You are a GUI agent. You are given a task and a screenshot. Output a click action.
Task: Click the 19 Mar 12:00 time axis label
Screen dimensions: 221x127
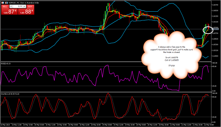(x=118, y=125)
